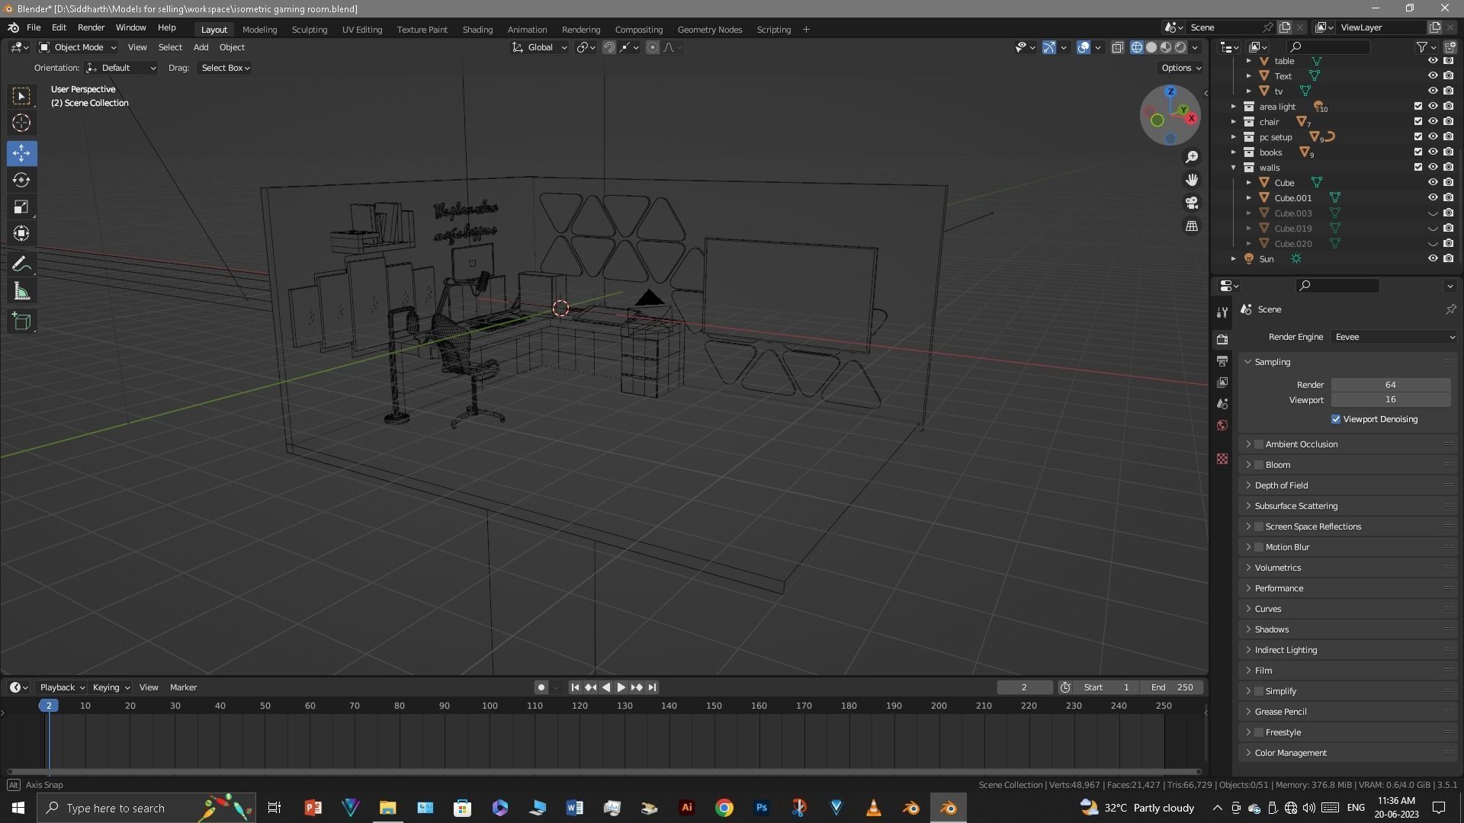This screenshot has width=1464, height=823.
Task: Open the Object Mode dropdown
Action: 78,47
